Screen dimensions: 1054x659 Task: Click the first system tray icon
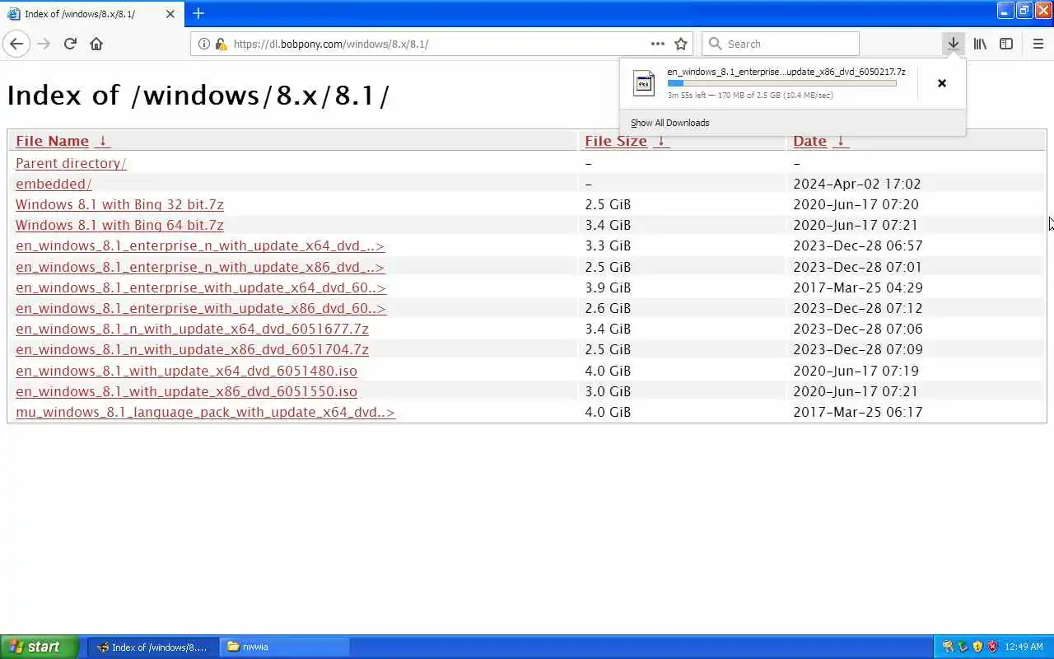point(948,647)
